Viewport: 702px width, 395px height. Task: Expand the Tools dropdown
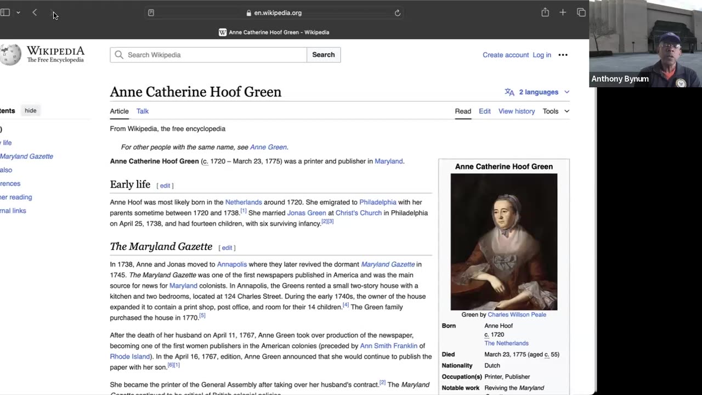(x=556, y=111)
